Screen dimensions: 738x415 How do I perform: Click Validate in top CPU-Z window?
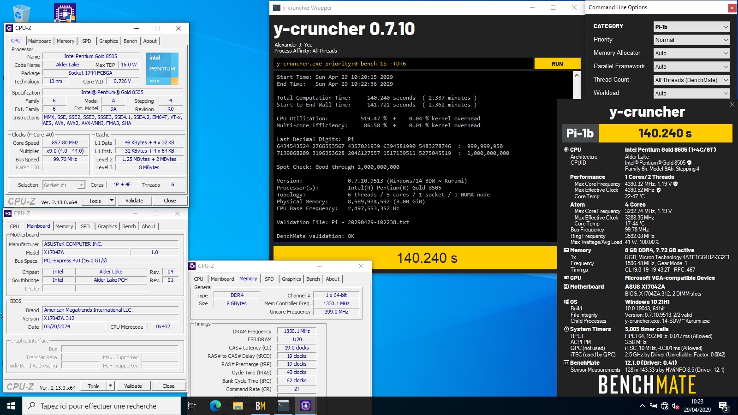[x=134, y=201]
